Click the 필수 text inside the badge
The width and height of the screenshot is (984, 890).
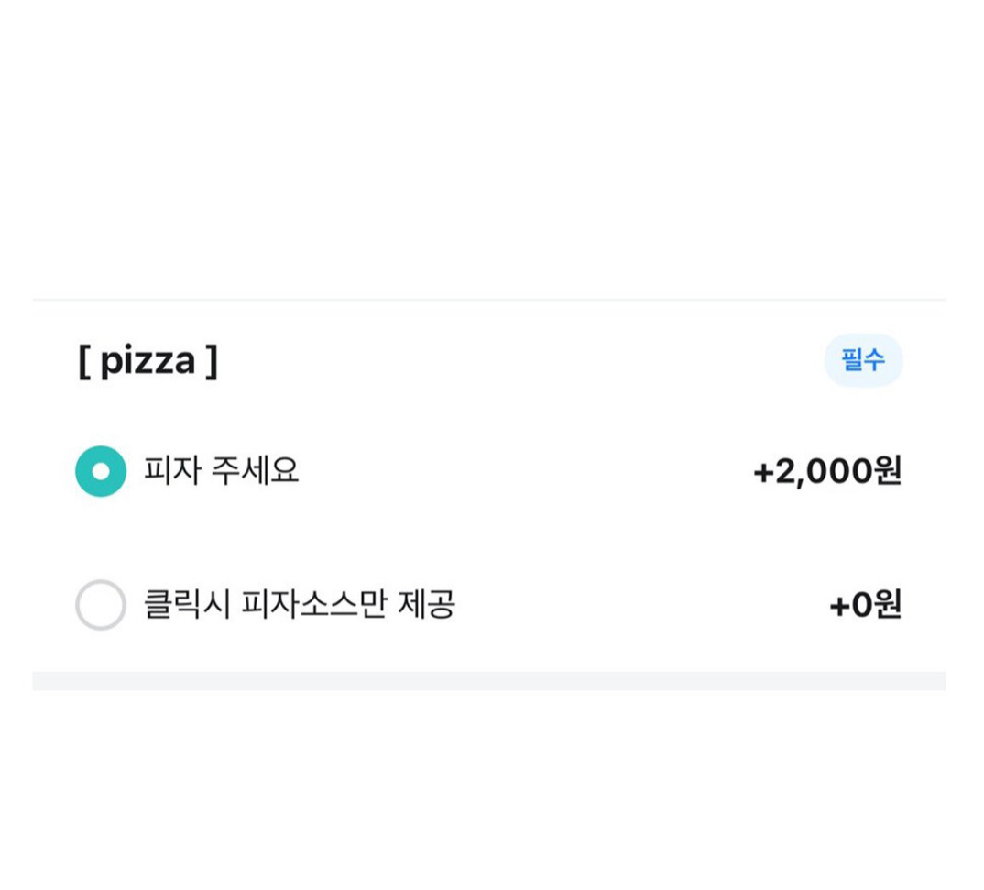coord(863,360)
